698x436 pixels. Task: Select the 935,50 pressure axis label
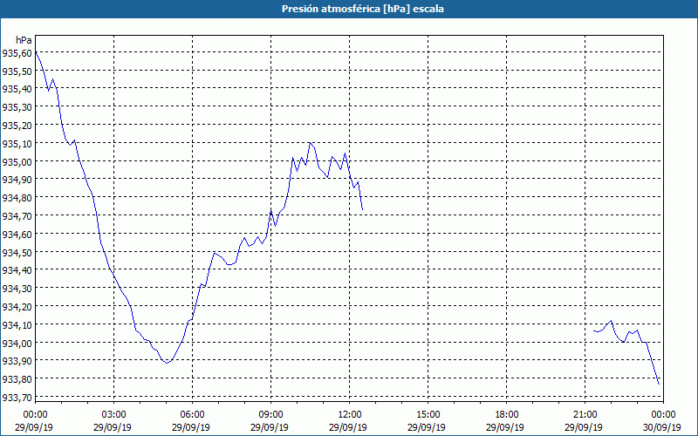(x=17, y=71)
